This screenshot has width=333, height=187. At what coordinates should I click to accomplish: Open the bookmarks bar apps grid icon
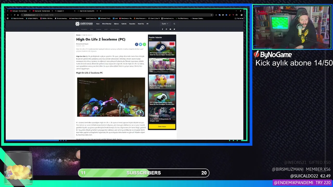click(8, 18)
